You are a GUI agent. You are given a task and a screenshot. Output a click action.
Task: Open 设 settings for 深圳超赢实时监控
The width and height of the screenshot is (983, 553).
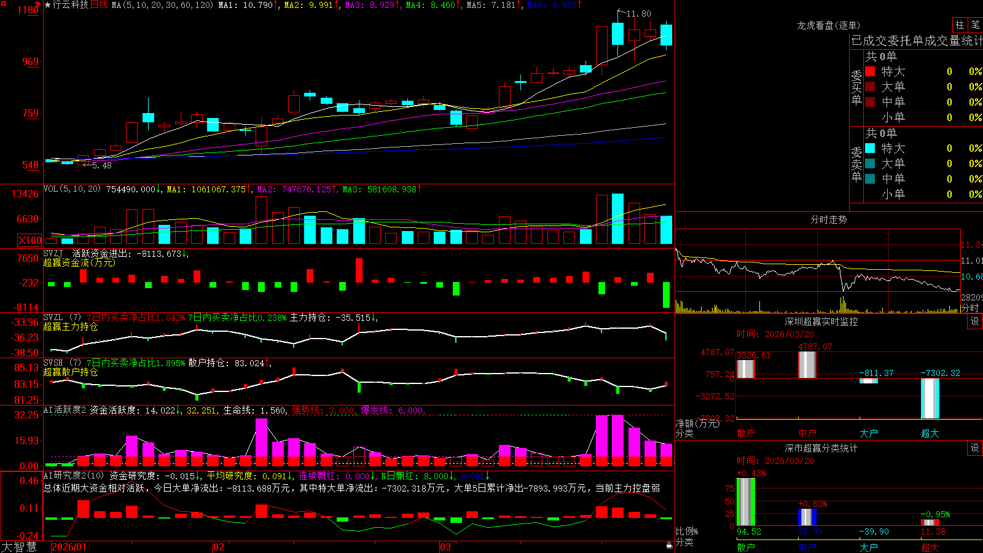tap(974, 321)
